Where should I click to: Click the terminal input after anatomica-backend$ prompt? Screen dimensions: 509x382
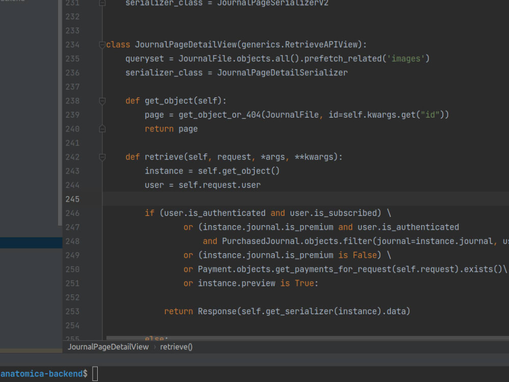pyautogui.click(x=95, y=373)
